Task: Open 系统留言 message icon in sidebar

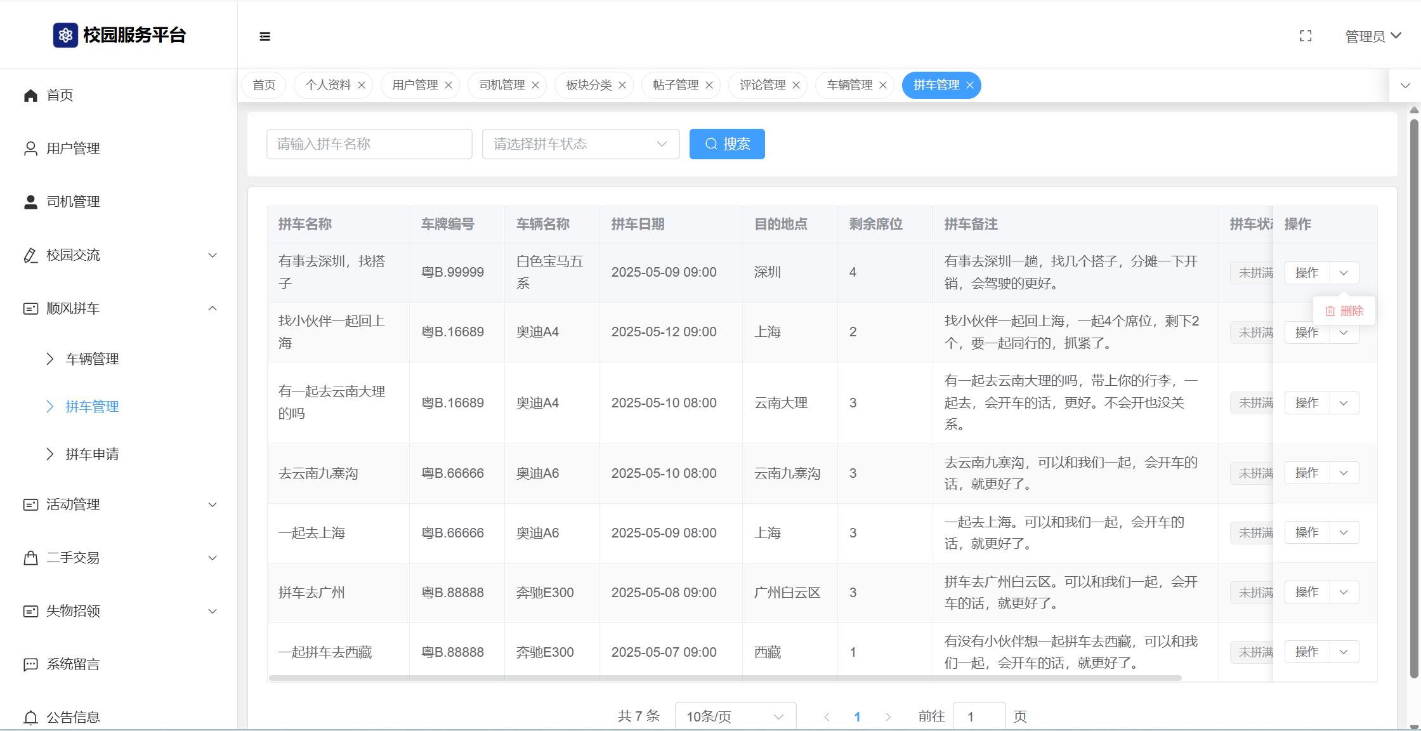Action: tap(30, 664)
